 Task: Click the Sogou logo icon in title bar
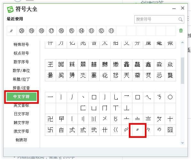click(10, 9)
